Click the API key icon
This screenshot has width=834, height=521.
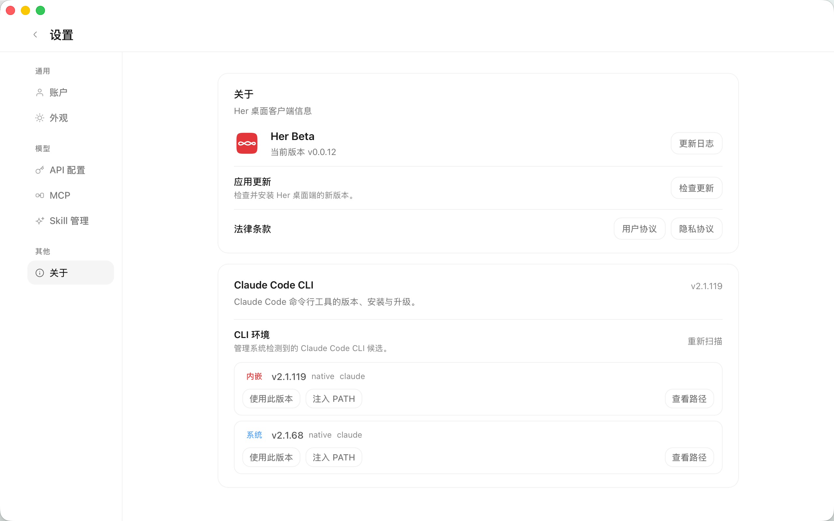coord(40,170)
